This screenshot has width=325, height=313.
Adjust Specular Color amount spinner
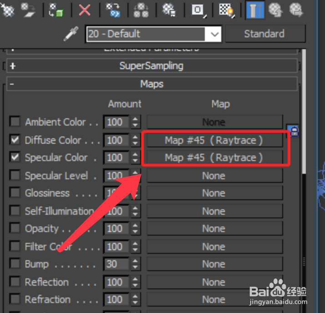click(135, 158)
